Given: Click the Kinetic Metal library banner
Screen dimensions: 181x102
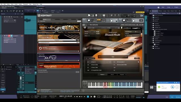Looking at the screenshot, I should tap(59, 28).
